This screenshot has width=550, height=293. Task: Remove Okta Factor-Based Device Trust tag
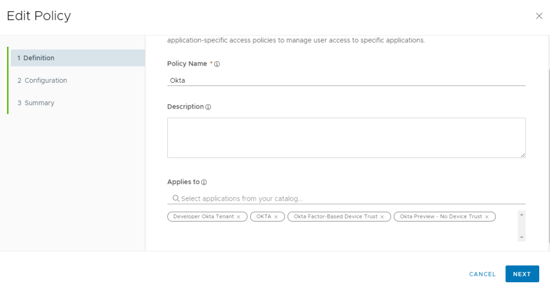(382, 217)
